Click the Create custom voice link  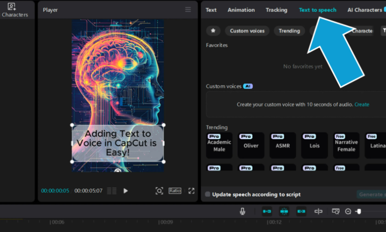(x=361, y=105)
